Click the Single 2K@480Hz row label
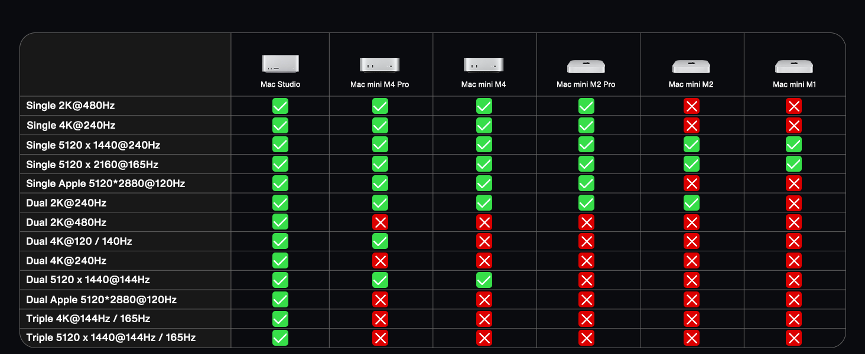This screenshot has height=354, width=865. coord(70,106)
